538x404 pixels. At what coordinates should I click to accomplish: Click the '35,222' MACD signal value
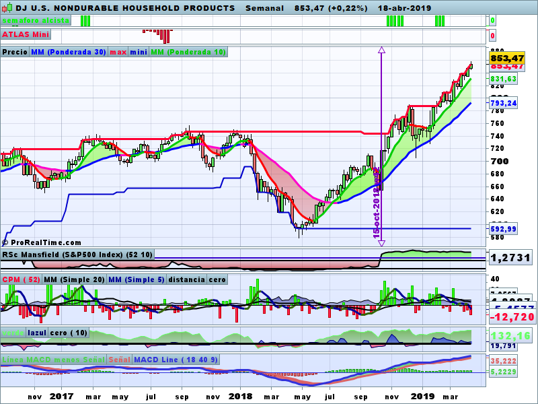pyautogui.click(x=503, y=361)
